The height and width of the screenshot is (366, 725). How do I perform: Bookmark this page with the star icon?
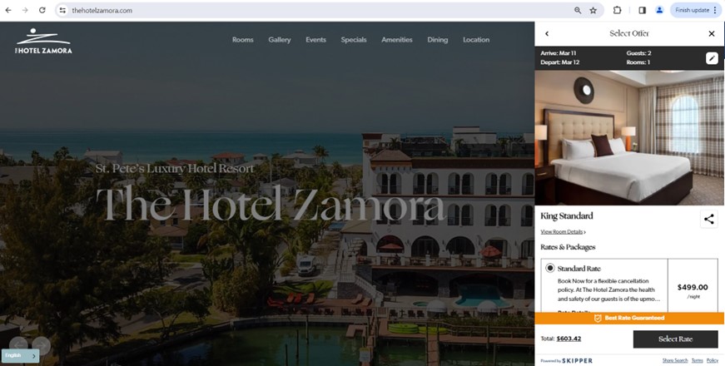point(593,10)
